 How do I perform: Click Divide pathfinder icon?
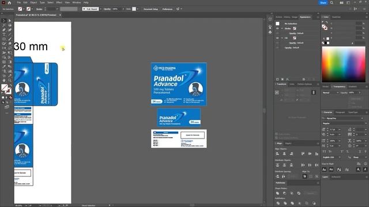click(278, 203)
